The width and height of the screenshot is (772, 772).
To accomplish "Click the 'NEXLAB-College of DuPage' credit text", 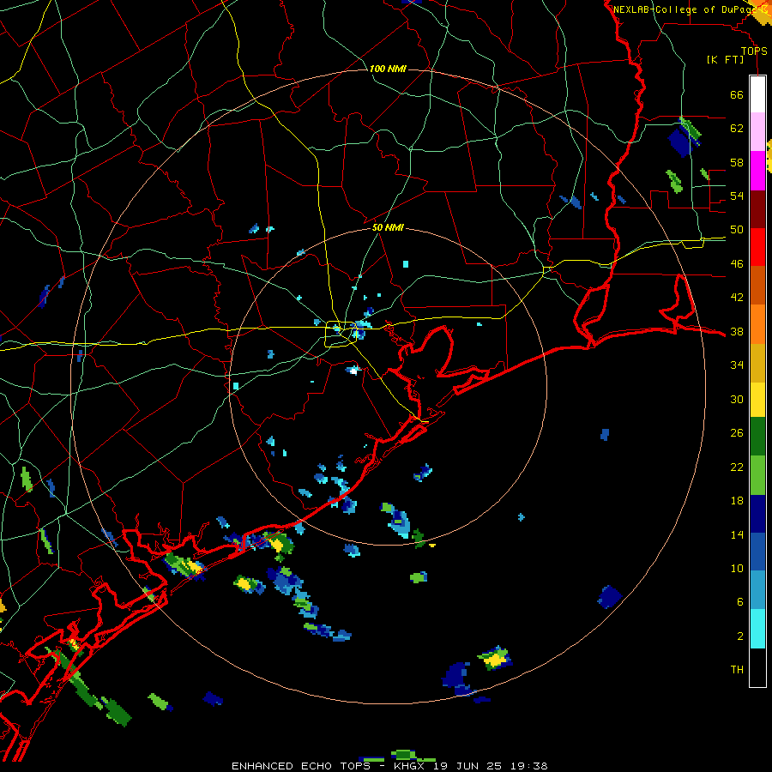I will click(686, 9).
